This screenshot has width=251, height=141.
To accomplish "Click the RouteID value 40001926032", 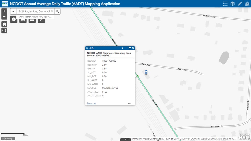I will pyautogui.click(x=109, y=61).
